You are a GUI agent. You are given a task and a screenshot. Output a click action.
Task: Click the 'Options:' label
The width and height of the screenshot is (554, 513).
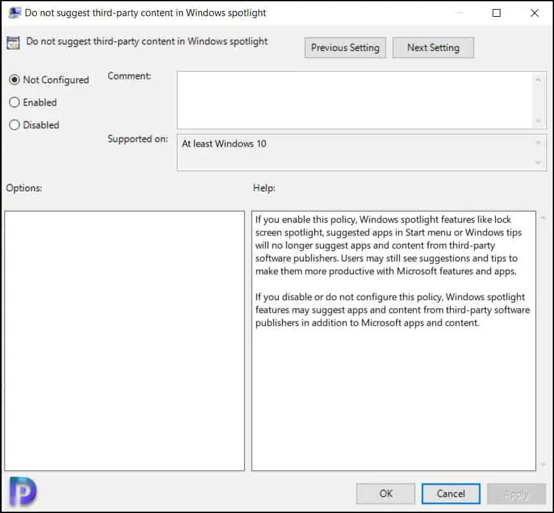24,188
